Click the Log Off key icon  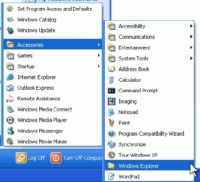point(21,158)
